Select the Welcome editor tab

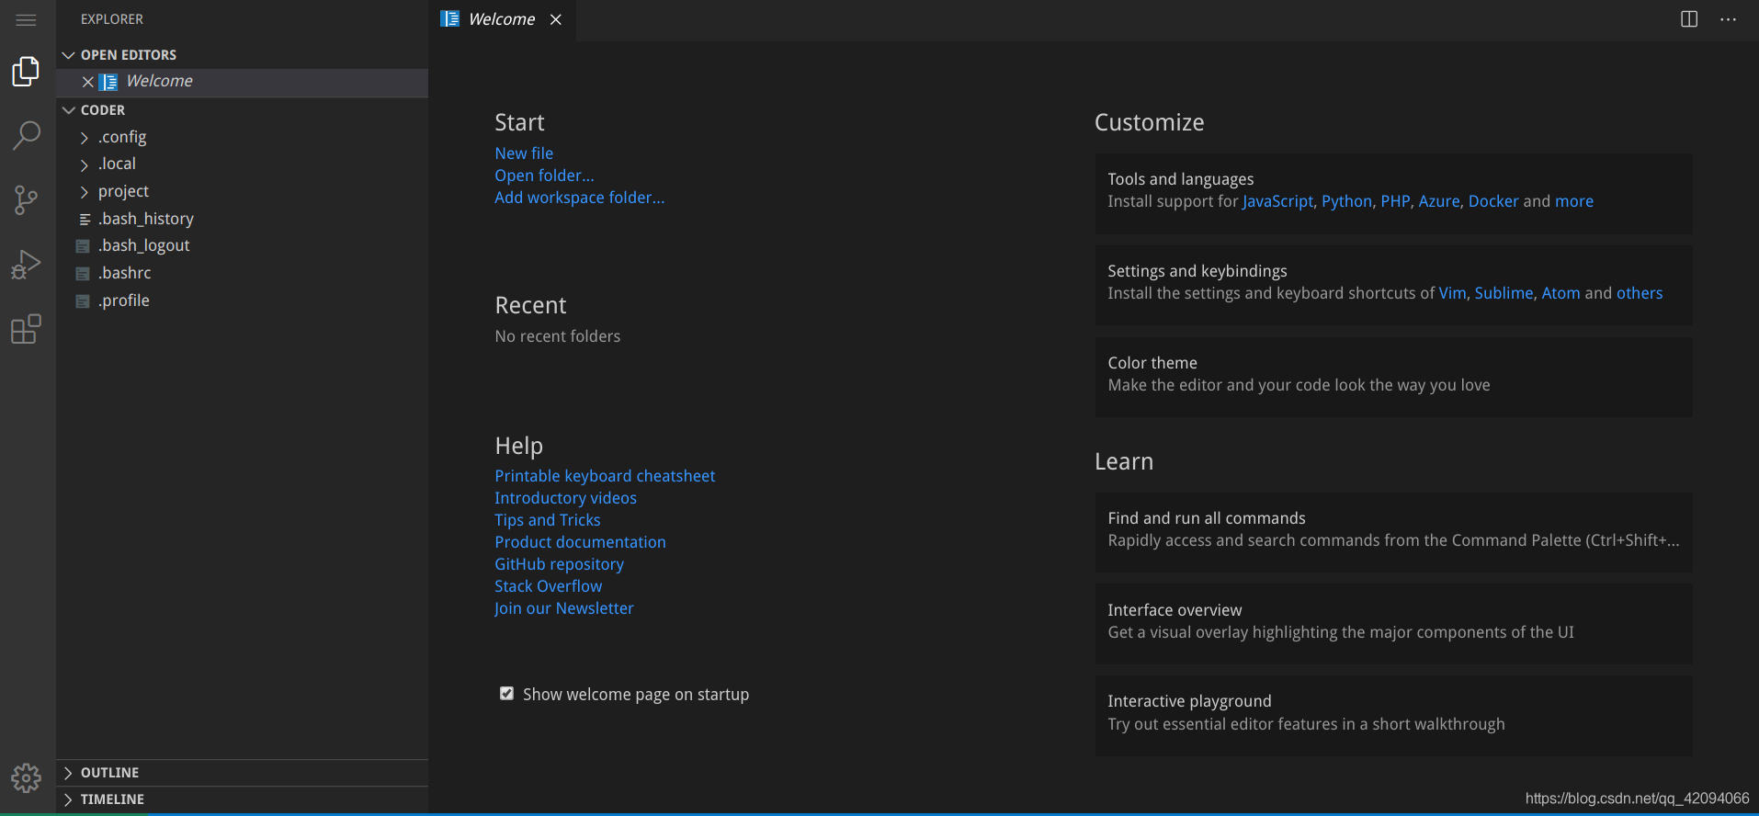point(502,19)
